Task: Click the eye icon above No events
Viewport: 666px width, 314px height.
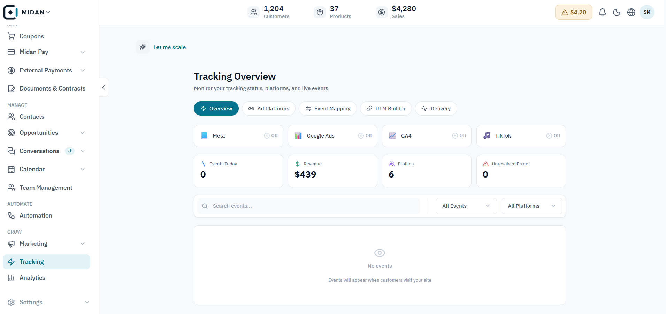Action: [x=380, y=253]
